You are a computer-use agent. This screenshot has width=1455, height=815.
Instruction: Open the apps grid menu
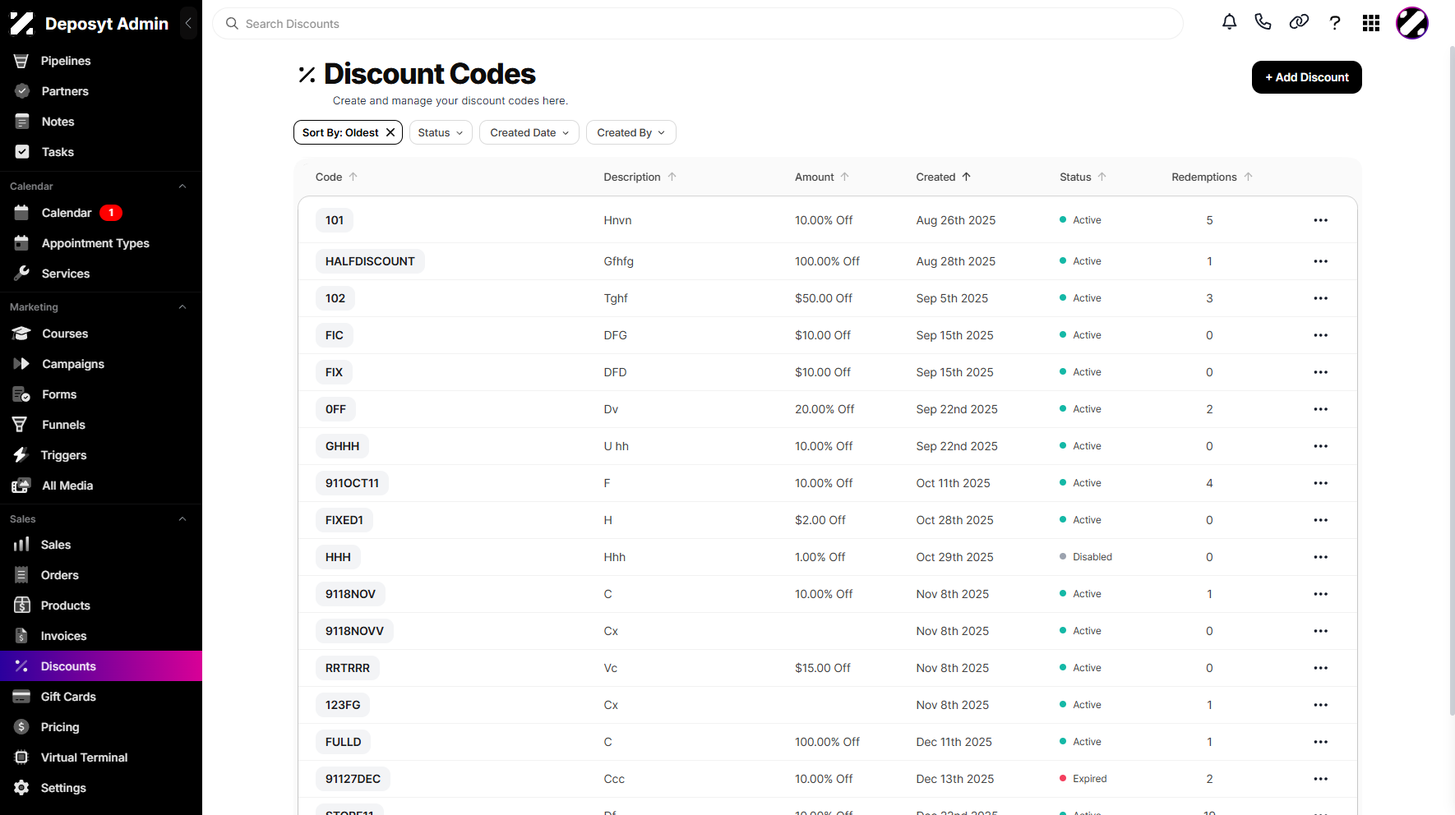coord(1371,23)
